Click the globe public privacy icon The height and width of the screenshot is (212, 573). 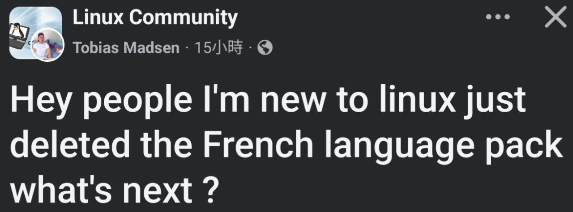pos(265,47)
